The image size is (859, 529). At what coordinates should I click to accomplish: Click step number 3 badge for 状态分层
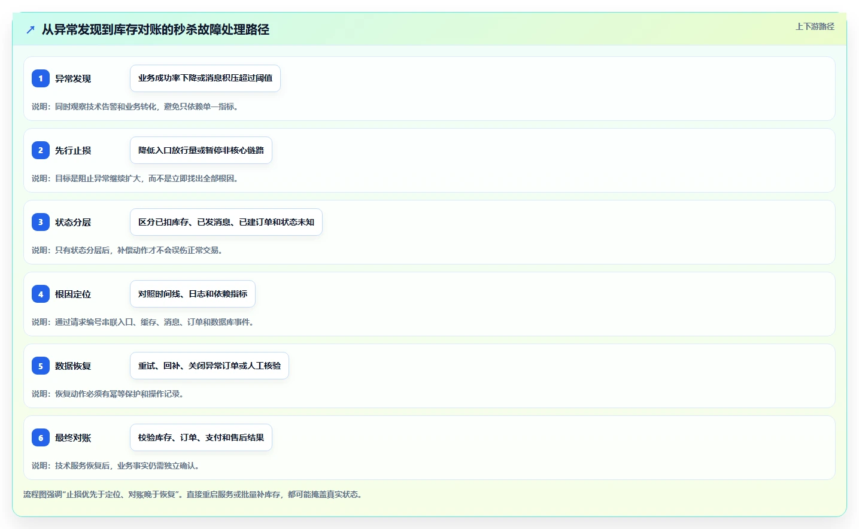41,222
